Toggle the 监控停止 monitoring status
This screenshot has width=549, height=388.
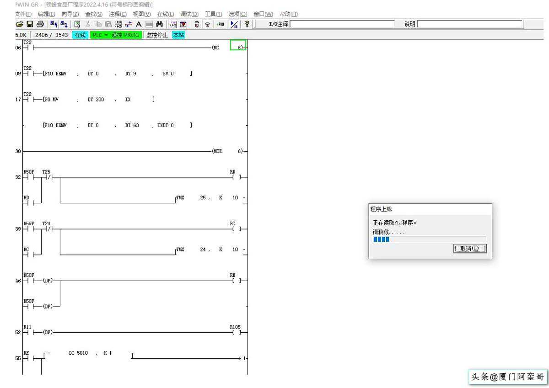[x=157, y=35]
